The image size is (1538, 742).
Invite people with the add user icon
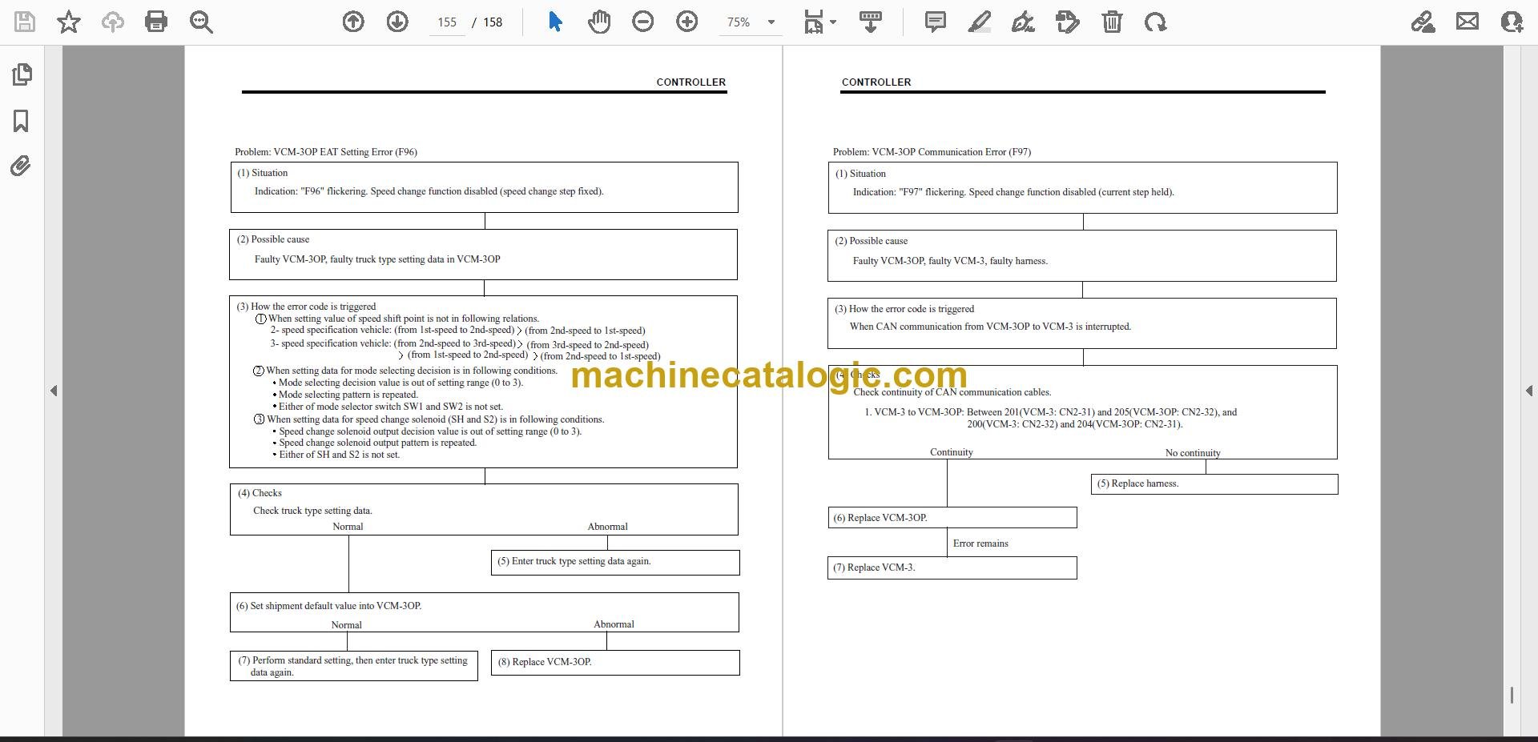coord(1512,22)
